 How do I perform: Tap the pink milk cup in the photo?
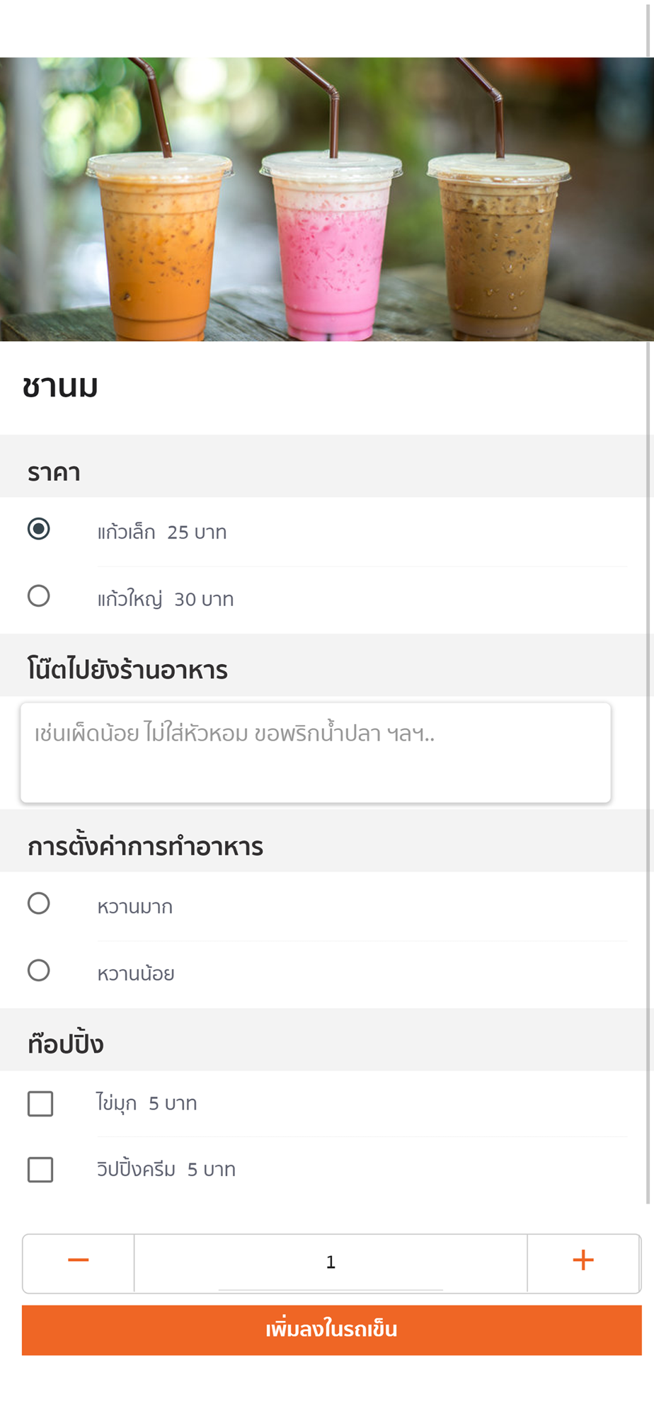pyautogui.click(x=331, y=246)
